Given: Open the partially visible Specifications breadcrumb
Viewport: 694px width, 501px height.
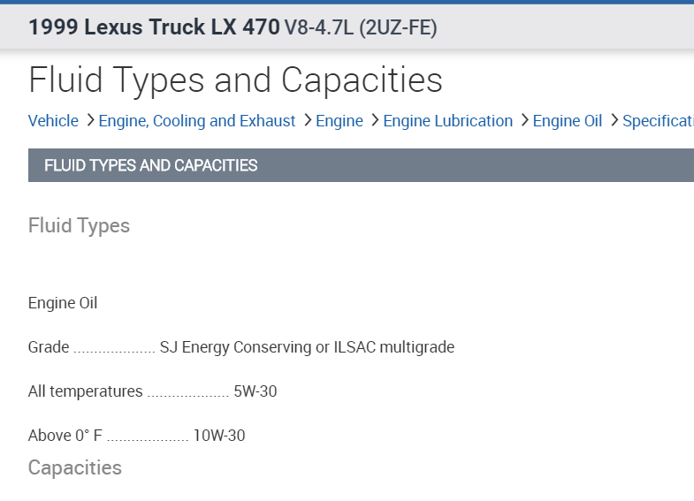Looking at the screenshot, I should pos(658,121).
